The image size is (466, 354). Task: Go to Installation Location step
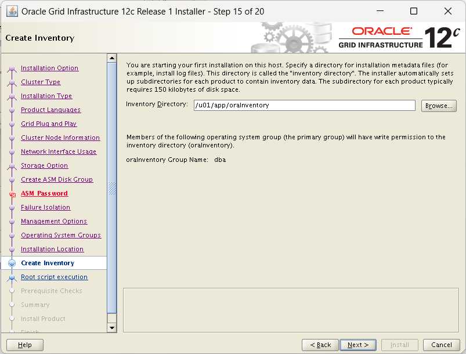tap(52, 249)
